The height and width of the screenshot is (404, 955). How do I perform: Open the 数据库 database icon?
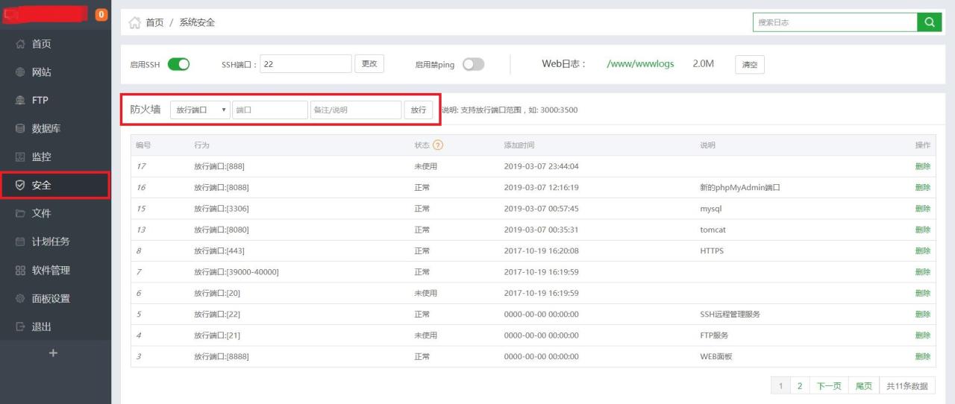click(x=20, y=129)
